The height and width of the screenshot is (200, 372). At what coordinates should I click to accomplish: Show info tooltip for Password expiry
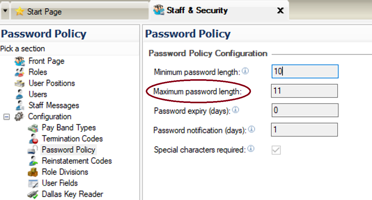coord(236,109)
